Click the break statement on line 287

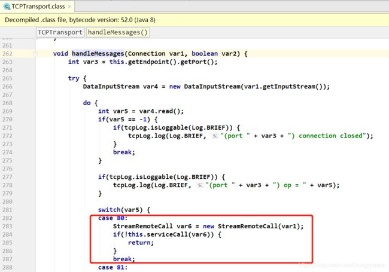pos(124,259)
